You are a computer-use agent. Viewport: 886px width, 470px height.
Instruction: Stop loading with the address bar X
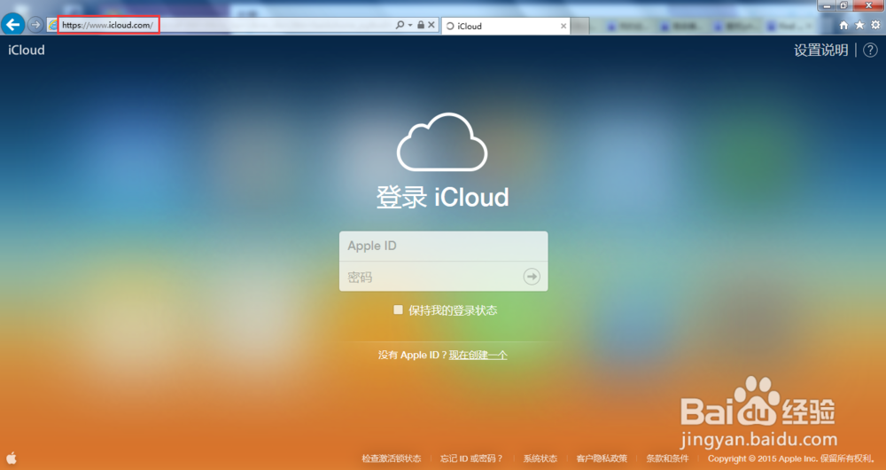pyautogui.click(x=431, y=25)
